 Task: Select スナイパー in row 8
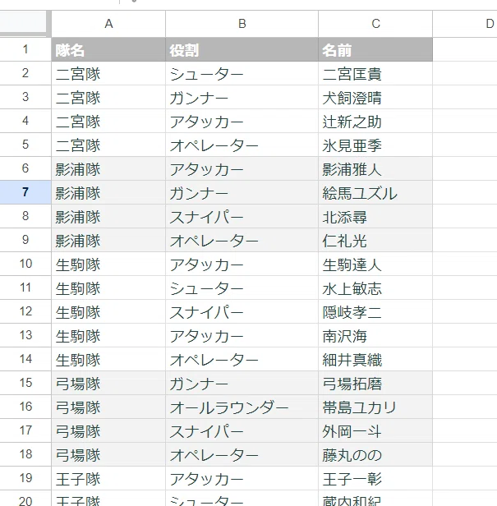click(242, 216)
